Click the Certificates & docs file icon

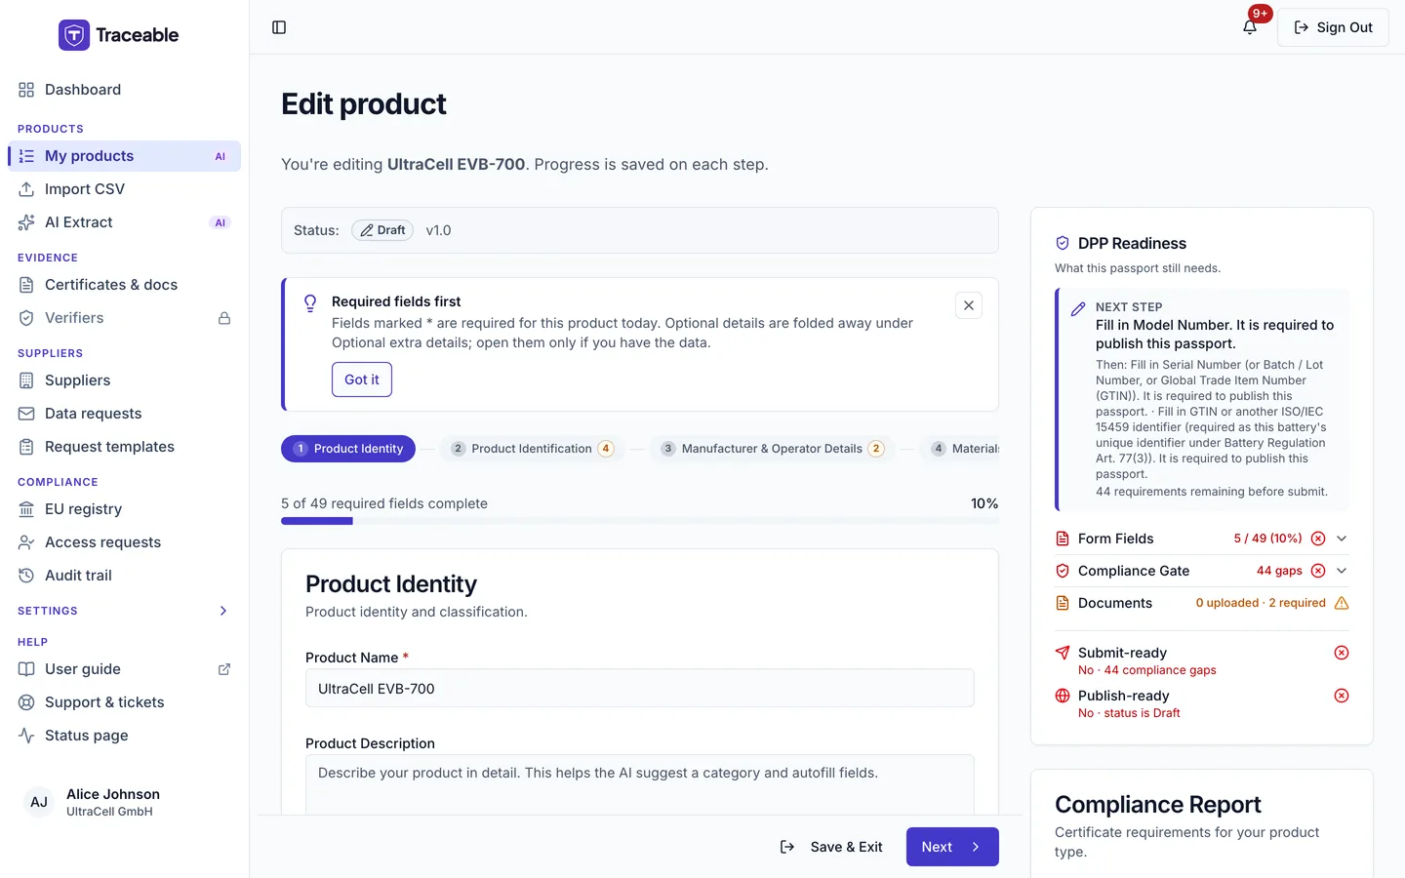(x=26, y=285)
